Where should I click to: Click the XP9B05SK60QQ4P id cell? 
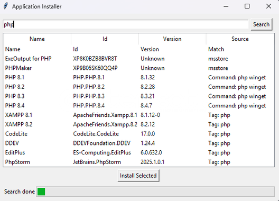[95, 68]
